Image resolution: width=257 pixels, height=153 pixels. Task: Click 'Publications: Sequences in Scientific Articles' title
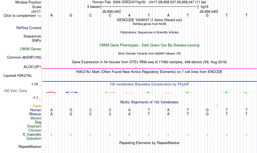(149, 32)
